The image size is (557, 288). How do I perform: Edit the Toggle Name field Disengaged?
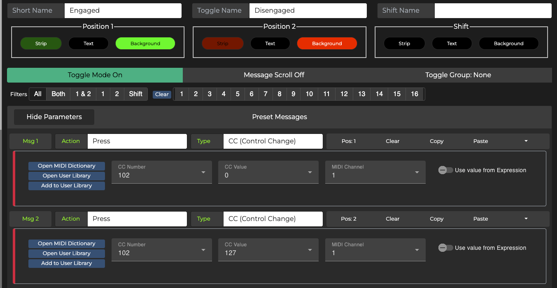point(308,11)
